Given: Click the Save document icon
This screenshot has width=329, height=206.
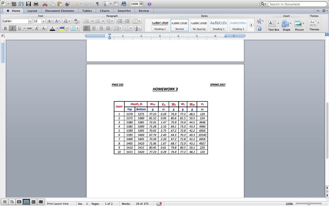Looking at the screenshot, I should tap(29, 4).
